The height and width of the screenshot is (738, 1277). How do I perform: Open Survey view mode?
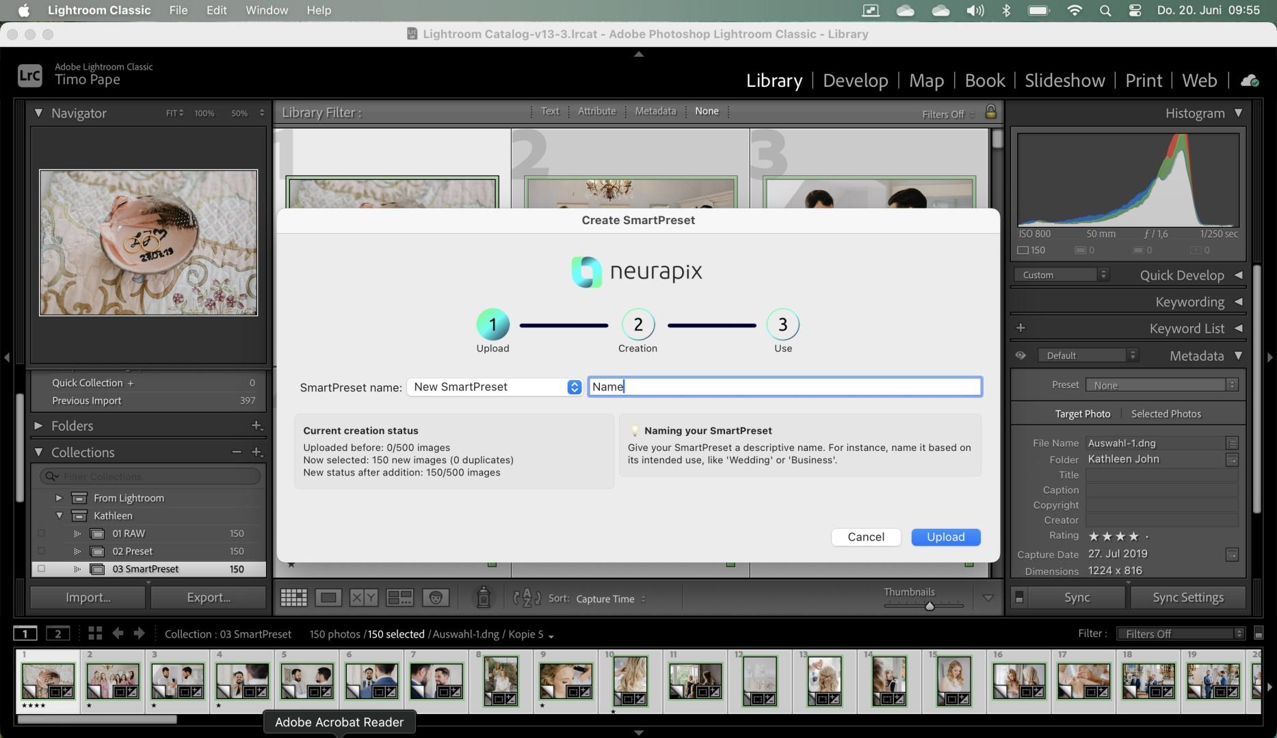point(399,598)
